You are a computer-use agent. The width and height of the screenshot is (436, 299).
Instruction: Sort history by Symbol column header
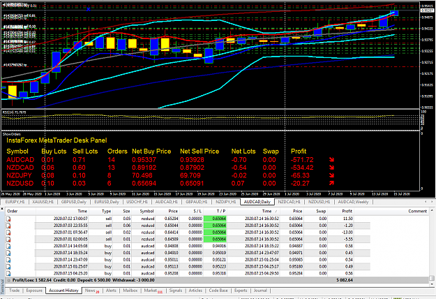(146, 211)
